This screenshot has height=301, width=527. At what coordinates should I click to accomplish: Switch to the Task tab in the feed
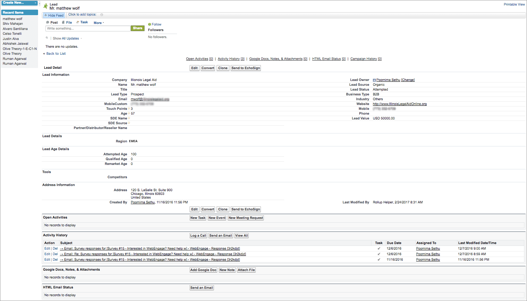pos(84,23)
